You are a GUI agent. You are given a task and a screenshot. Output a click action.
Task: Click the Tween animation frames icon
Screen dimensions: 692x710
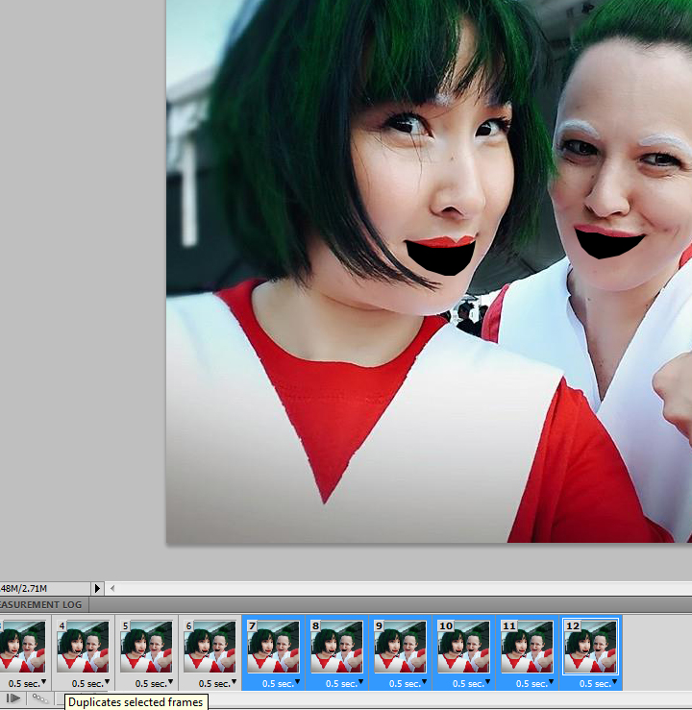tap(39, 698)
